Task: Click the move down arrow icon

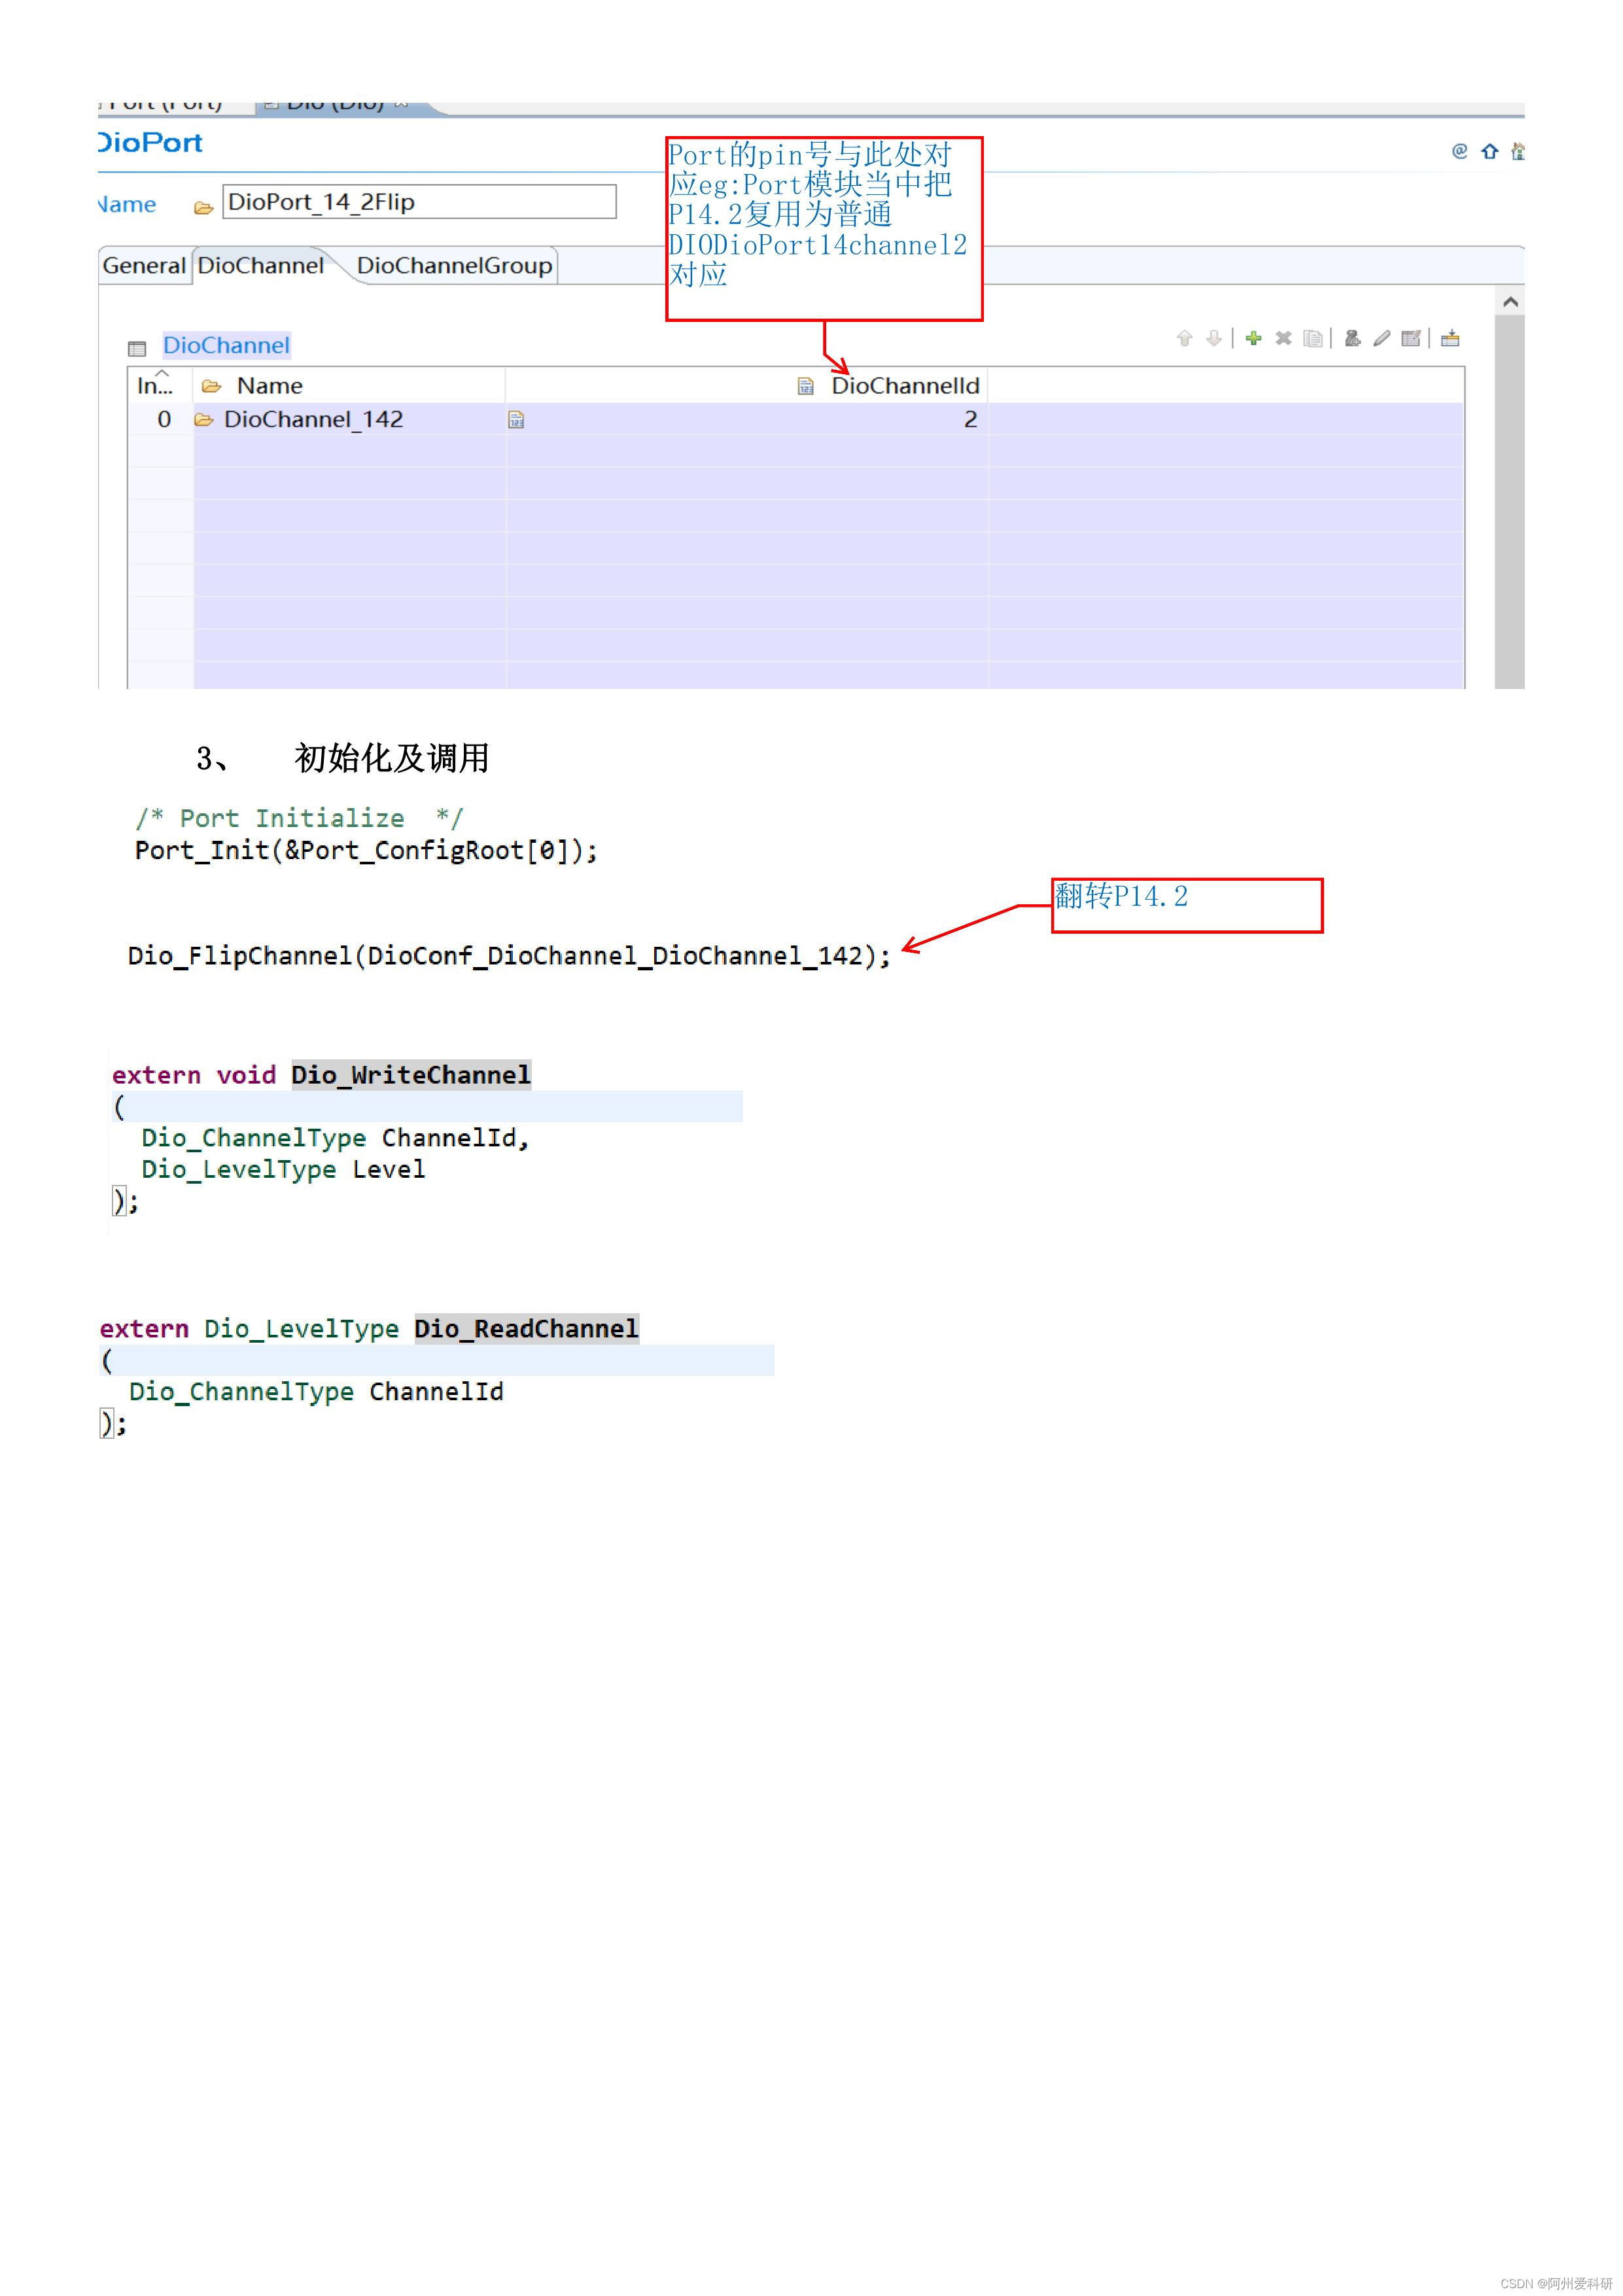Action: [x=1213, y=339]
